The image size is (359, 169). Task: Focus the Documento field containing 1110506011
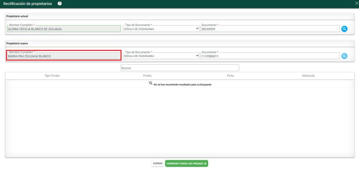click(x=270, y=56)
